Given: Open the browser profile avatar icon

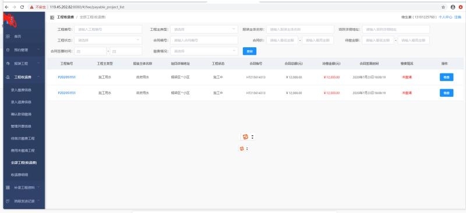Looking at the screenshot, I should pos(453,7).
